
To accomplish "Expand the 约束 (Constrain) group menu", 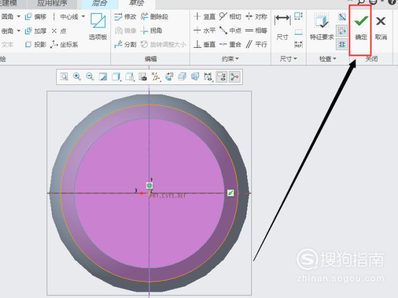I will coord(230,59).
